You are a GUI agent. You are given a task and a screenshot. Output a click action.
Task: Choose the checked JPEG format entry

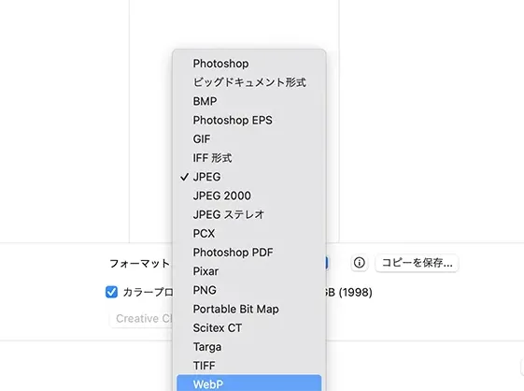click(x=249, y=177)
